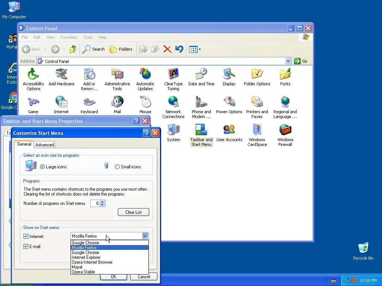Click the Up folder toolbar icon
Image resolution: width=382 pixels, height=286 pixels.
(73, 49)
